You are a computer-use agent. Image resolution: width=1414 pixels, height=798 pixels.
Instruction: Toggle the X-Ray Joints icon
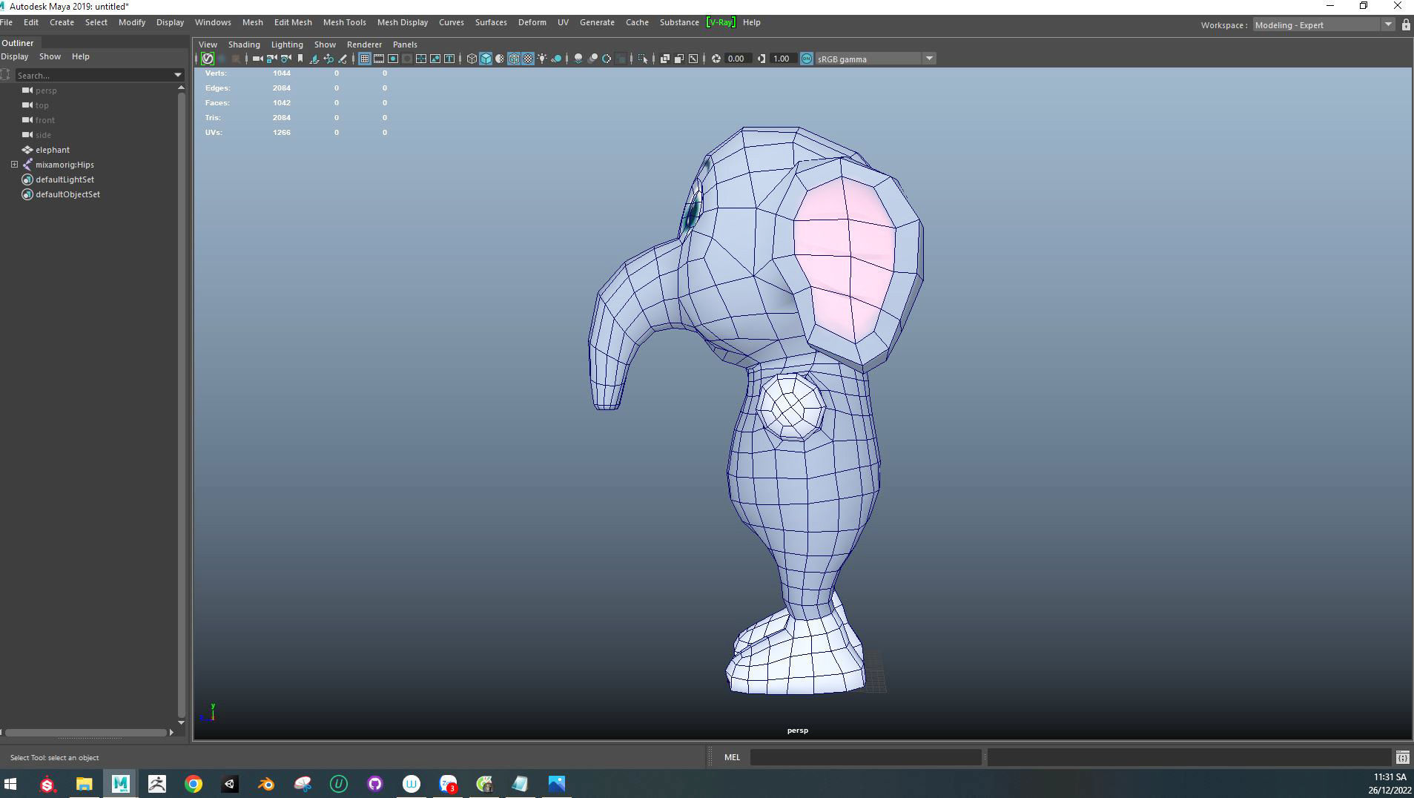693,59
